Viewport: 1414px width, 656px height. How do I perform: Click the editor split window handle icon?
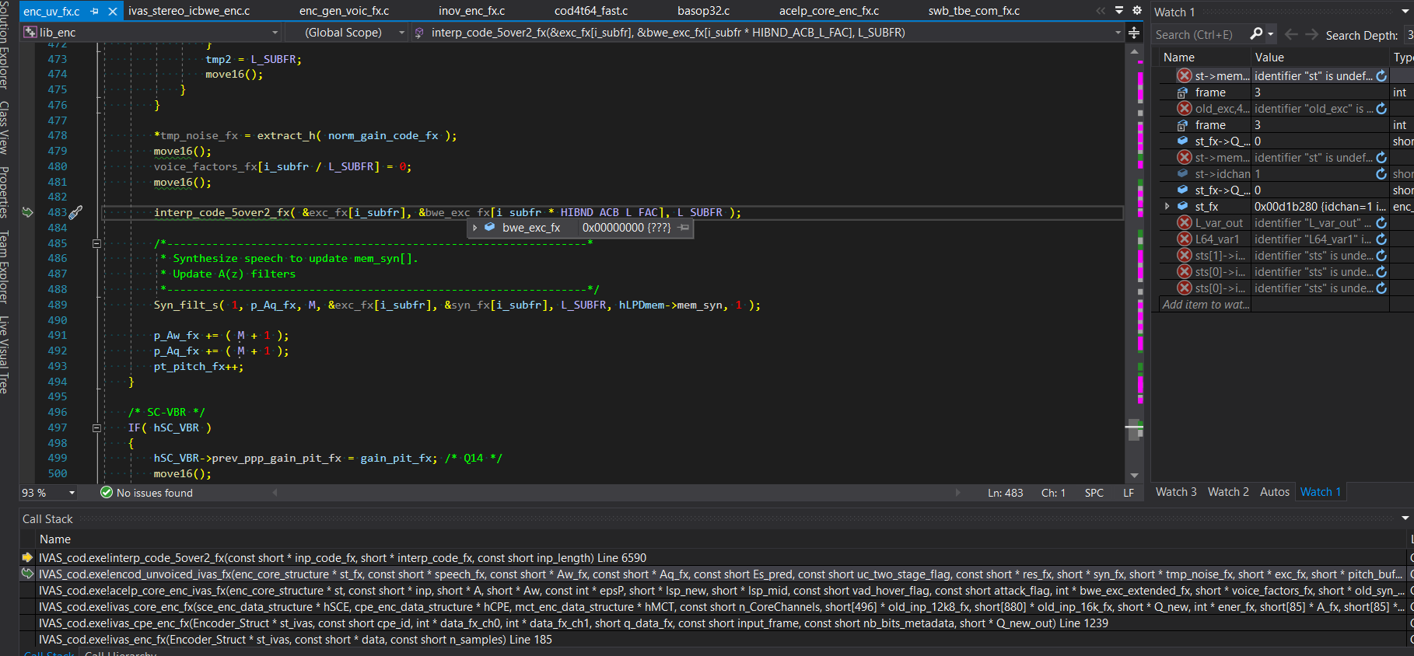click(1134, 33)
